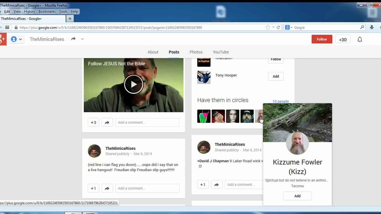Click Mar 6, 2014 date on Freudian slip post

coord(143,154)
